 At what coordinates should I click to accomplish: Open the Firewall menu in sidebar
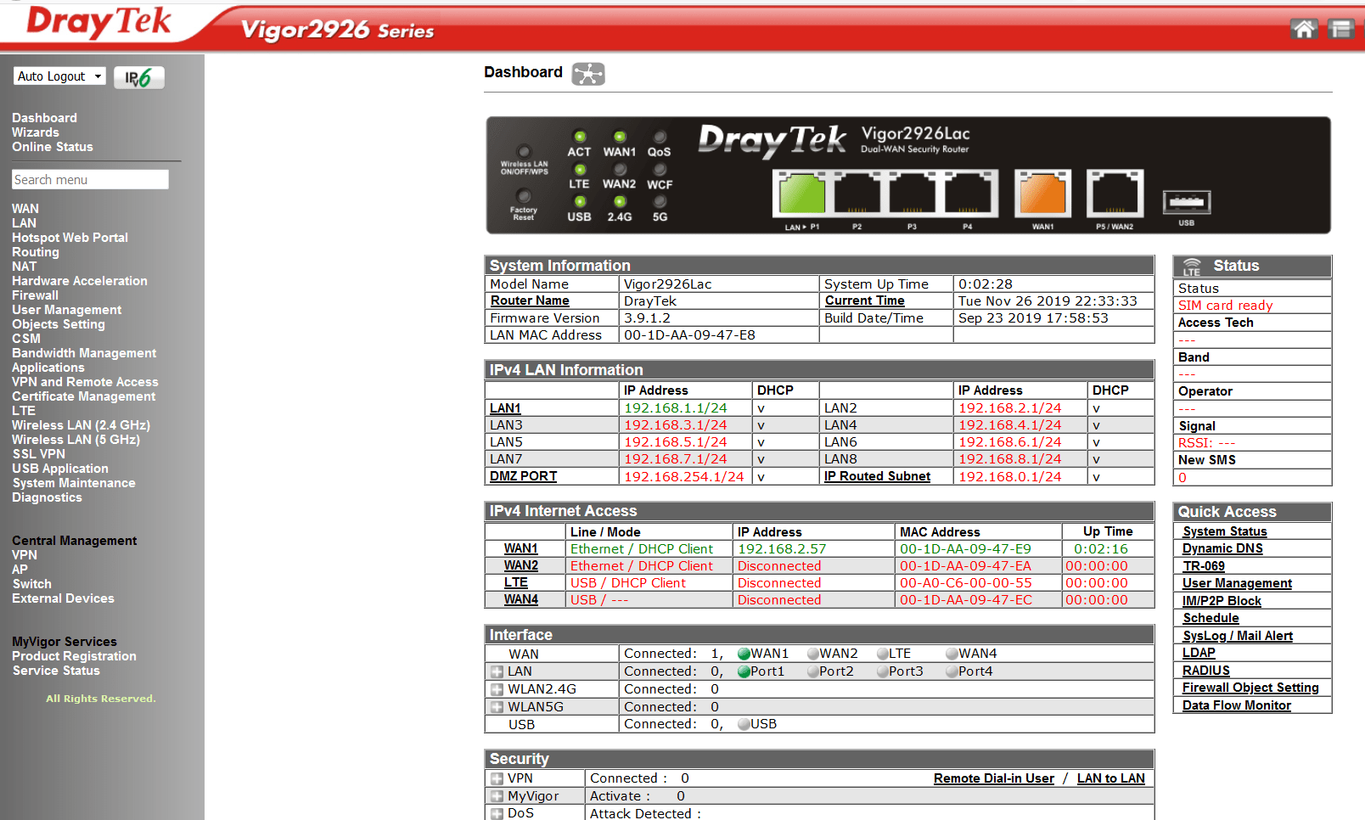coord(36,295)
